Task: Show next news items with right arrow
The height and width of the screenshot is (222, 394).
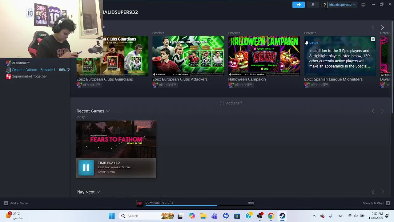Action: (382, 27)
